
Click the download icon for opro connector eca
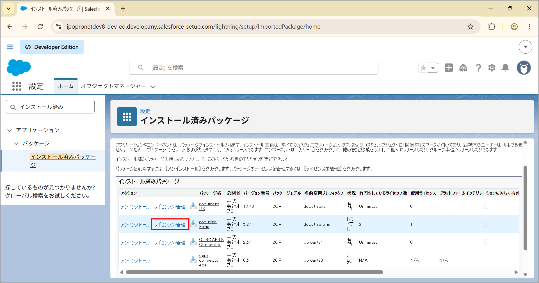tap(193, 260)
